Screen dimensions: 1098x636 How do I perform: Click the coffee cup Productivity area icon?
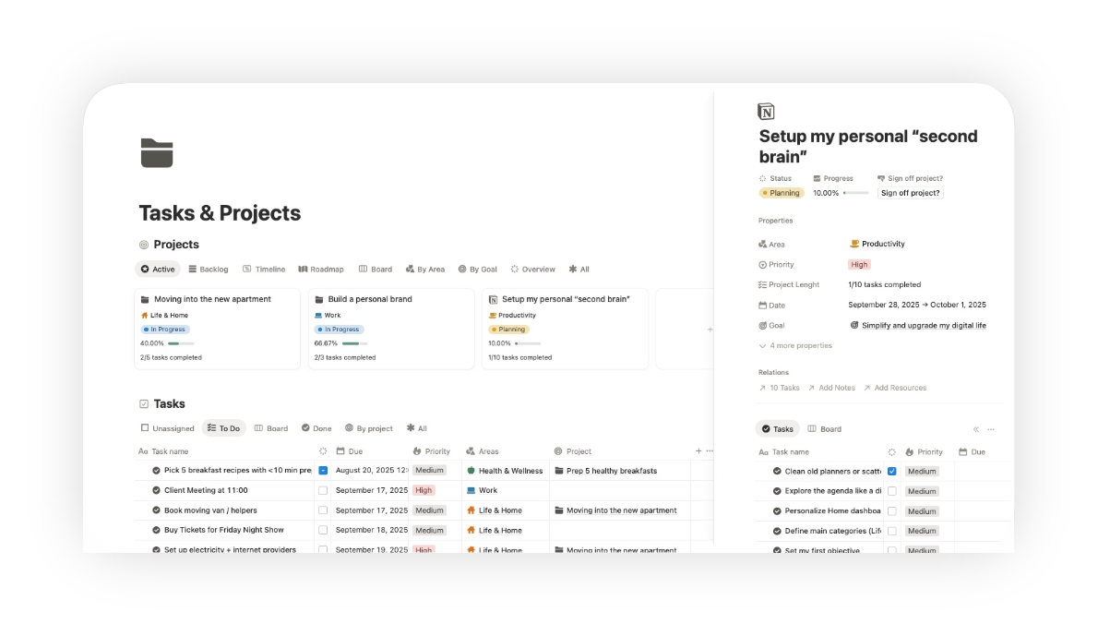(853, 244)
